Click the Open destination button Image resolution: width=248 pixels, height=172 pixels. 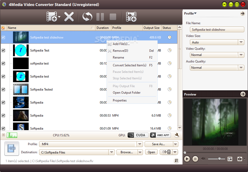coord(151,152)
